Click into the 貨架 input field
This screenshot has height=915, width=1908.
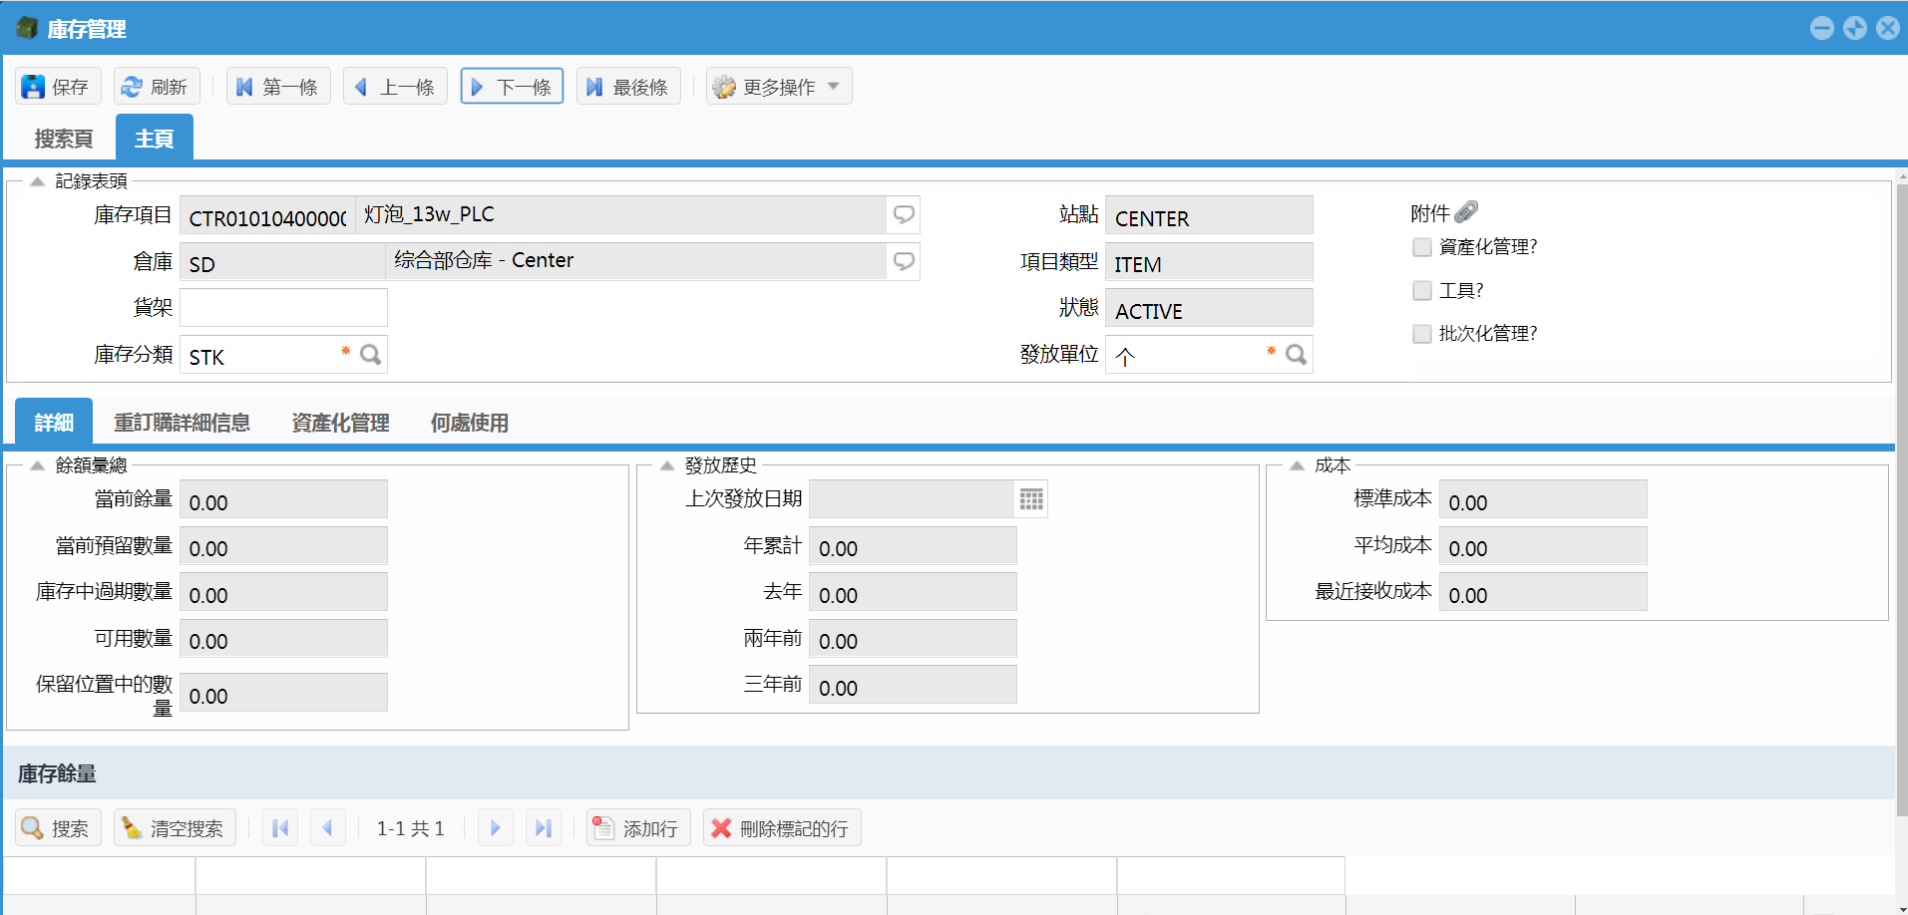(x=283, y=308)
